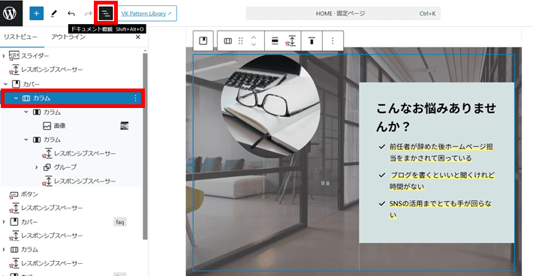533x276 pixels.
Task: Click the Columns block type icon
Action: pyautogui.click(x=227, y=41)
